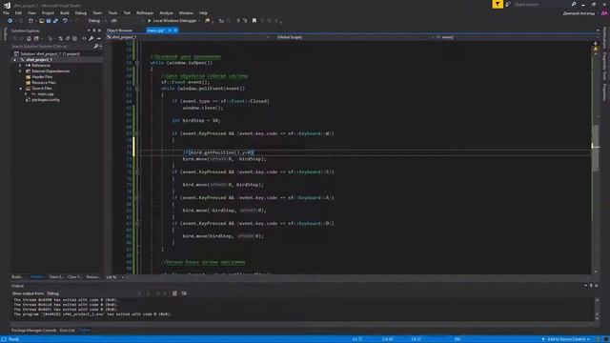Open the ReSharper menu

pyautogui.click(x=145, y=12)
